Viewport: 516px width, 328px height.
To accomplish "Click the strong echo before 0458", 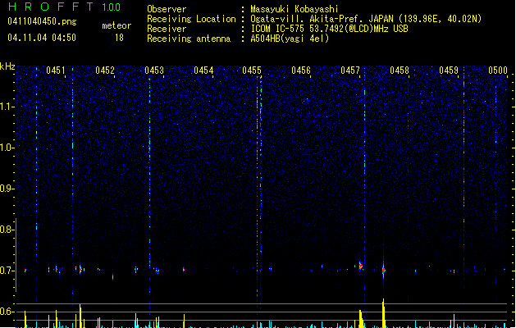I will pyautogui.click(x=383, y=270).
